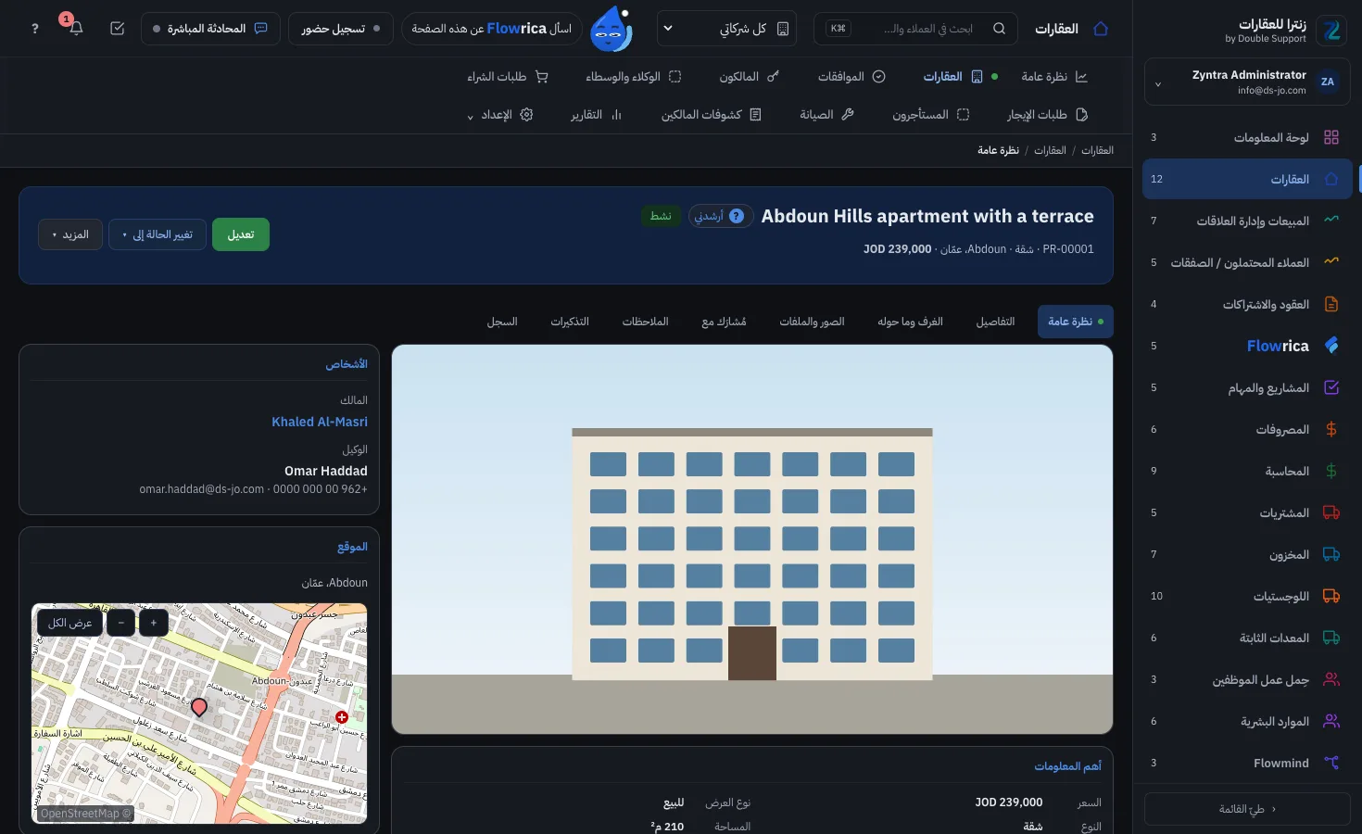Screen dimensions: 1362x834
Task: Click the Flowrica water drop mascot
Action: click(x=612, y=29)
